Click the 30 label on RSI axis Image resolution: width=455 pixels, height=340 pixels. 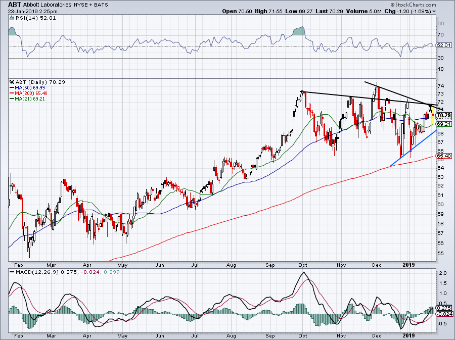(x=440, y=58)
